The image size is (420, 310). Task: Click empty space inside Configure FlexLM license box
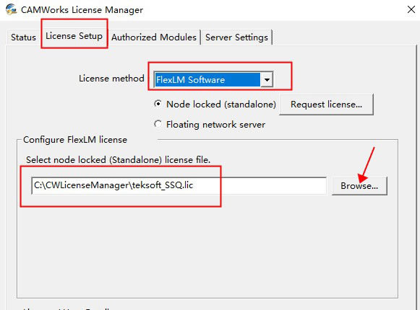click(206, 249)
